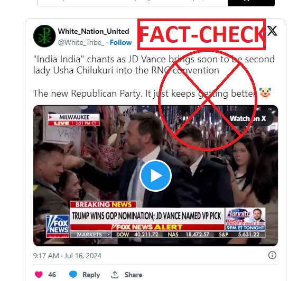298x281 pixels.
Task: Follow the @White_Tribe_ account
Action: click(120, 43)
